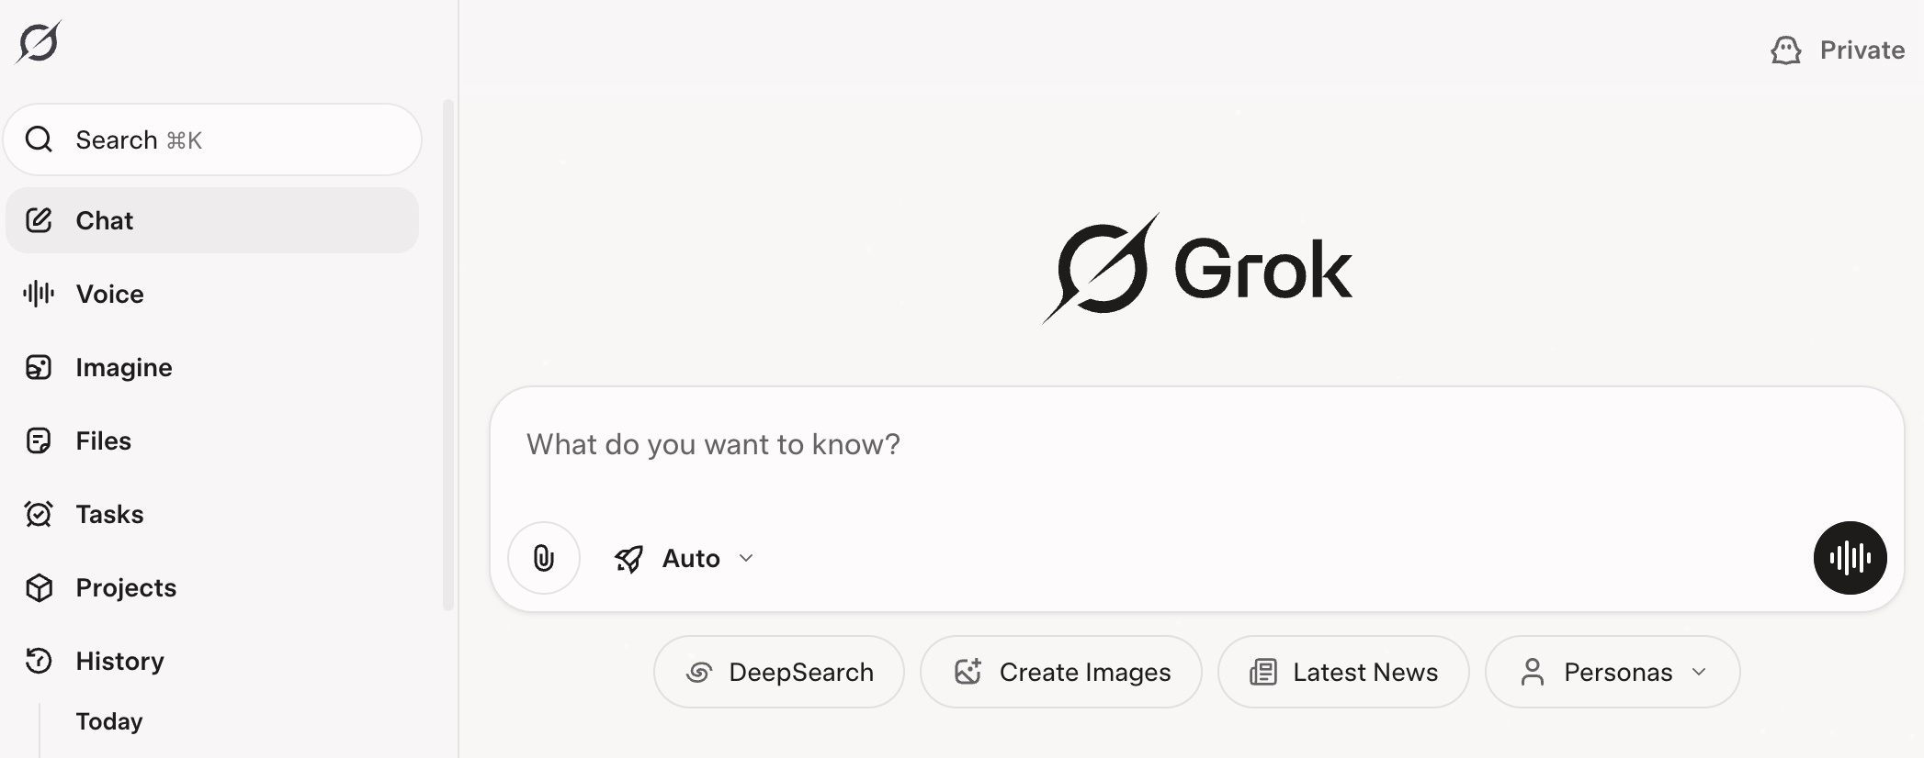
Task: Click the History clock icon
Action: [39, 661]
